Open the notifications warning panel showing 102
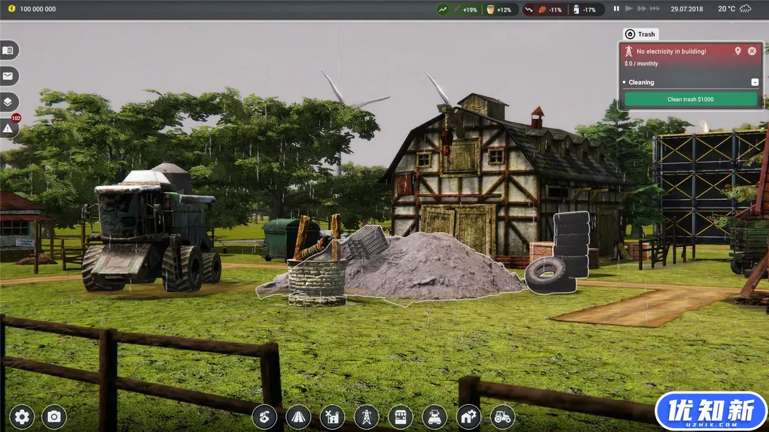 pyautogui.click(x=8, y=127)
